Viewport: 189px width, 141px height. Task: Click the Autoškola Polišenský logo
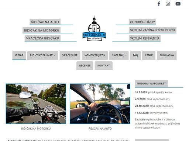94,28
